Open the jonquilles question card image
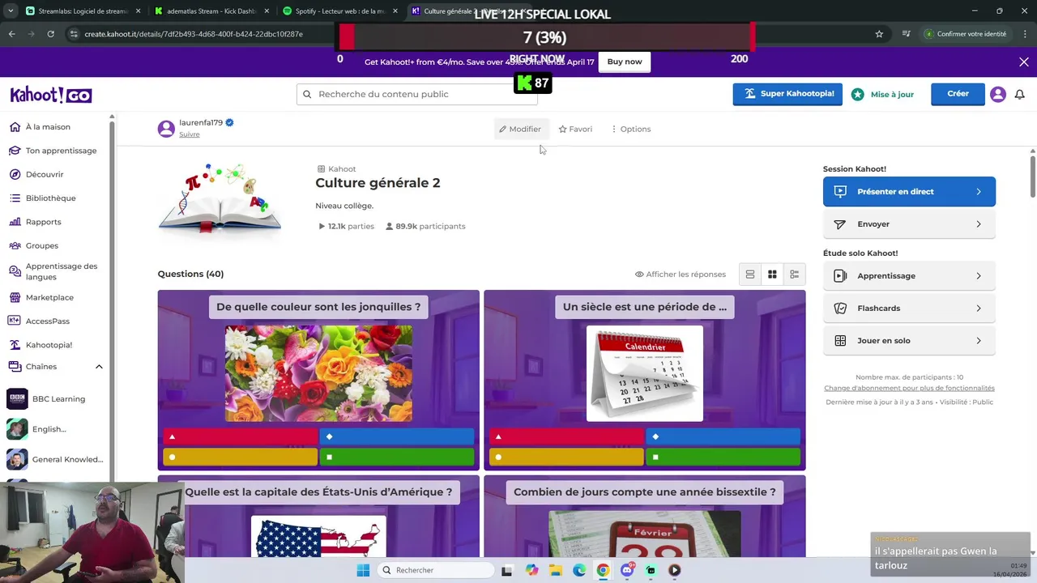This screenshot has width=1037, height=583. click(318, 373)
